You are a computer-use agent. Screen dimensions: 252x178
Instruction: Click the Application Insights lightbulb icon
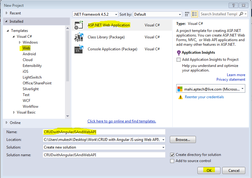178,53
